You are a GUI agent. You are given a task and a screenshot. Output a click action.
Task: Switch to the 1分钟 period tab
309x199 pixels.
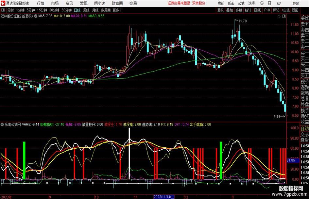(20, 10)
